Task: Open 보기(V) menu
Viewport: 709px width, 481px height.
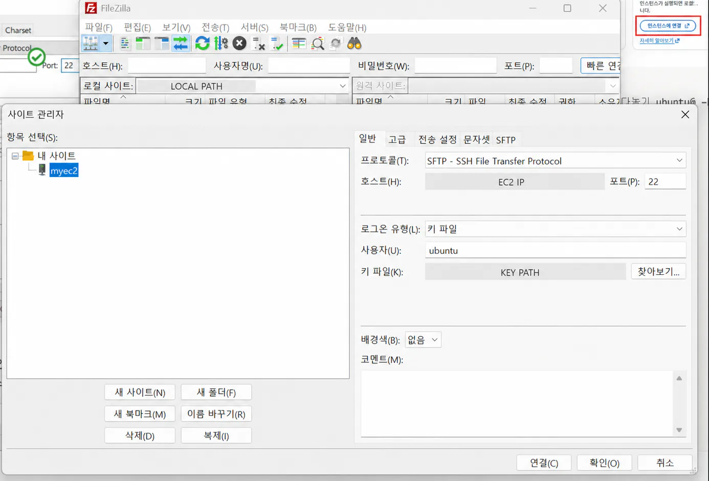Action: point(176,27)
